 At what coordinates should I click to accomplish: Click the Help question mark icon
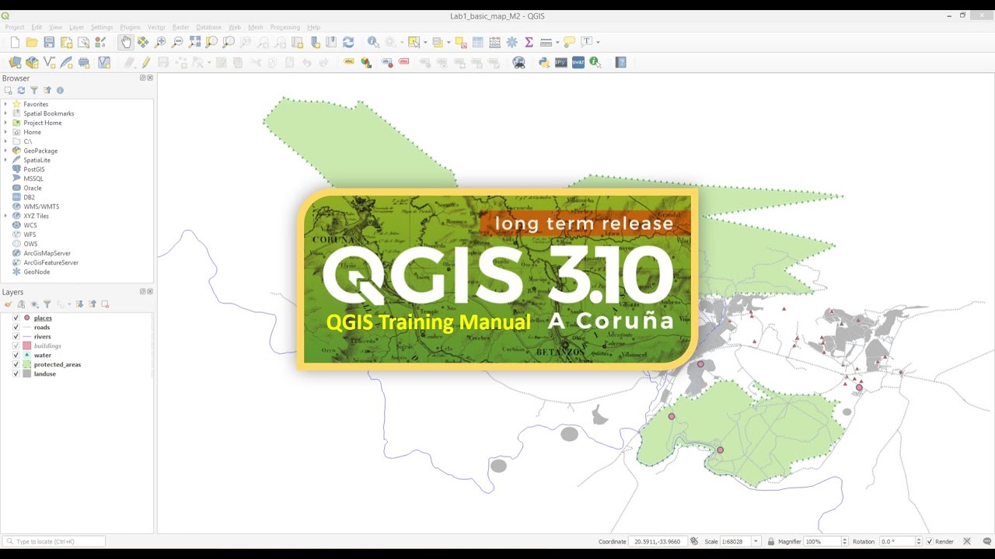(x=620, y=62)
